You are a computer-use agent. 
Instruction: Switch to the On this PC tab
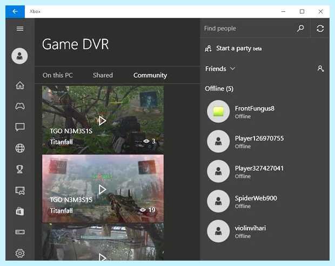coord(58,75)
